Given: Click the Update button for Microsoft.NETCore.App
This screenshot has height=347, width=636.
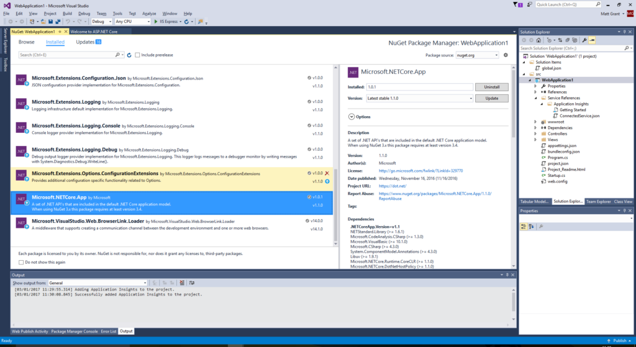Looking at the screenshot, I should pos(492,98).
